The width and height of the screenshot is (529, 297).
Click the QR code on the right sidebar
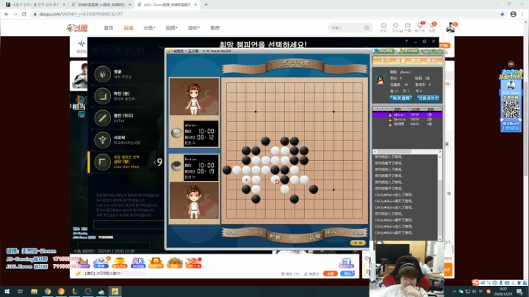click(x=511, y=110)
